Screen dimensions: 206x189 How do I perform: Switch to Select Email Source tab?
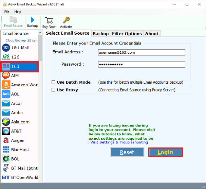pyautogui.click(x=68, y=33)
